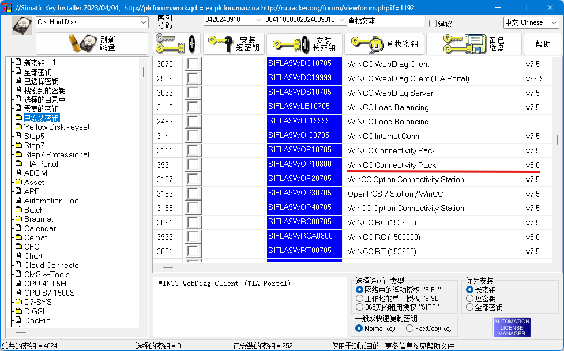Click the find key button (查找密钥)

(x=385, y=44)
